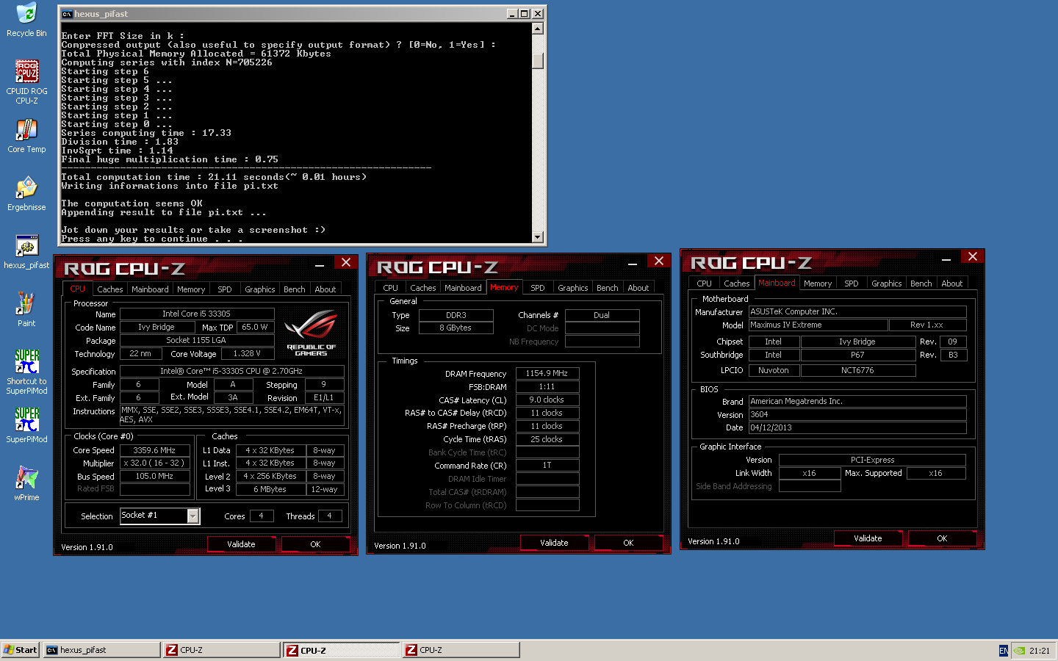Click the Core Speed 3359.6 MHz value
This screenshot has width=1058, height=661.
[154, 450]
